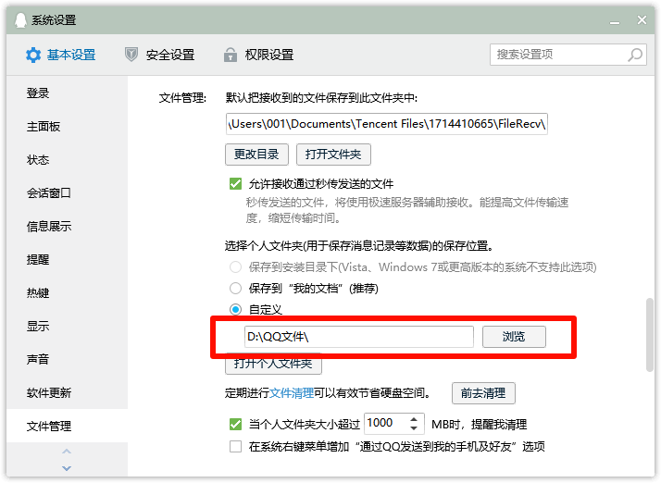Click the 更改目录 button
661x483 pixels.
[256, 155]
